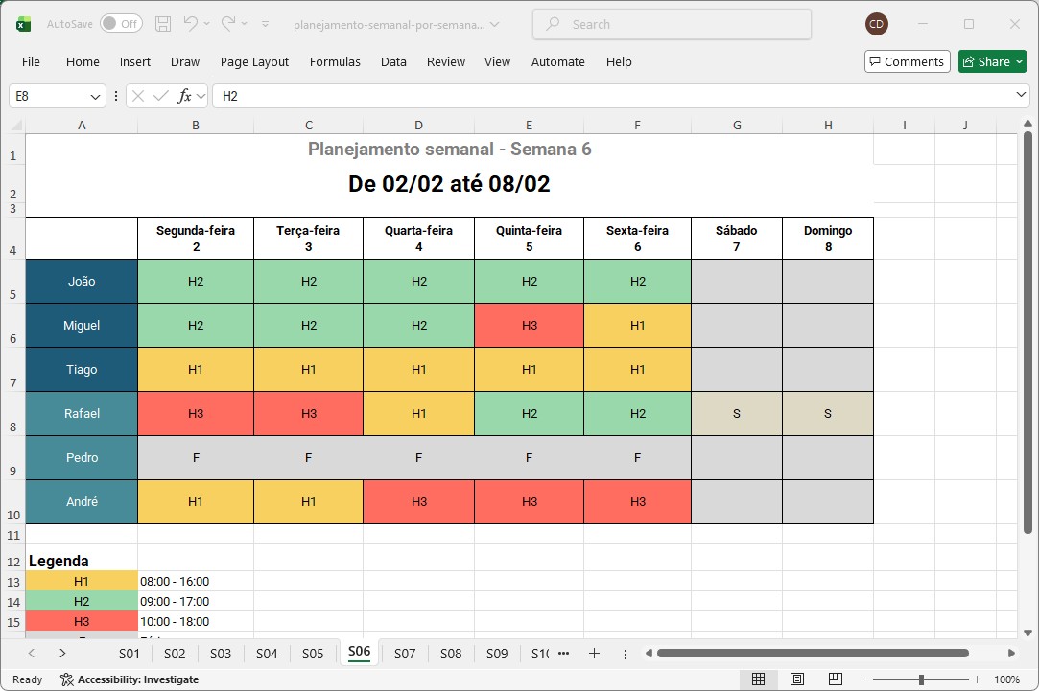Click the Search box
The width and height of the screenshot is (1039, 691).
[672, 25]
